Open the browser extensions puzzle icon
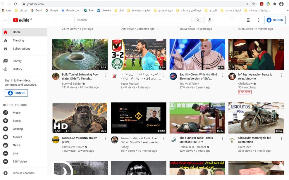This screenshot has height=180, width=289. coord(275,4)
